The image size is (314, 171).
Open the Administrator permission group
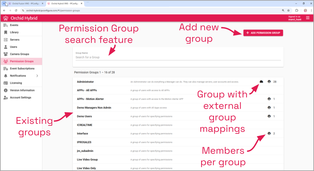(178, 82)
